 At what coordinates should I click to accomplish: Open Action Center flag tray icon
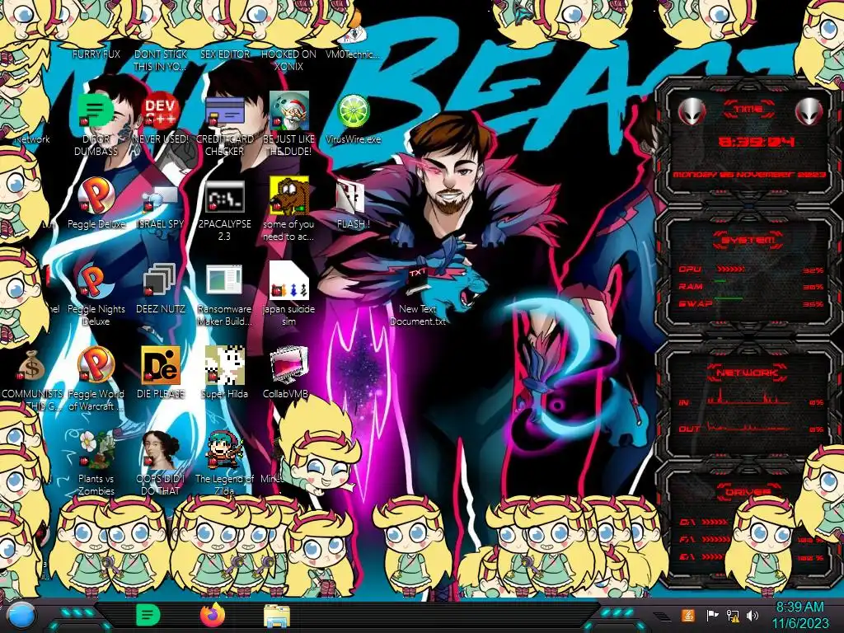pos(712,615)
